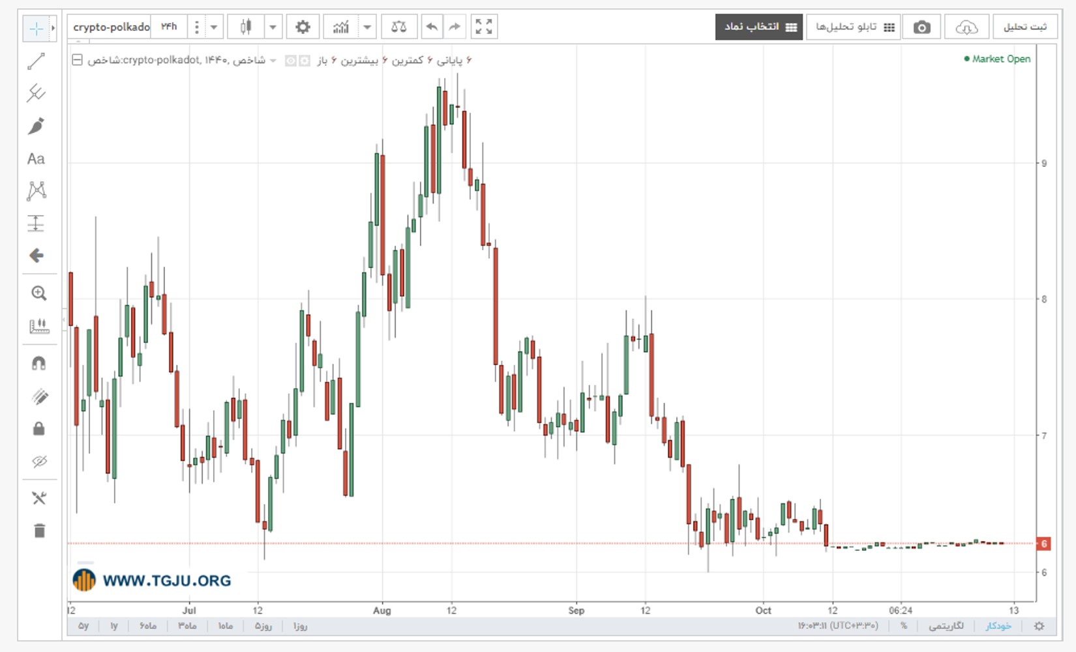Open chart properties gear in top toolbar

303,27
